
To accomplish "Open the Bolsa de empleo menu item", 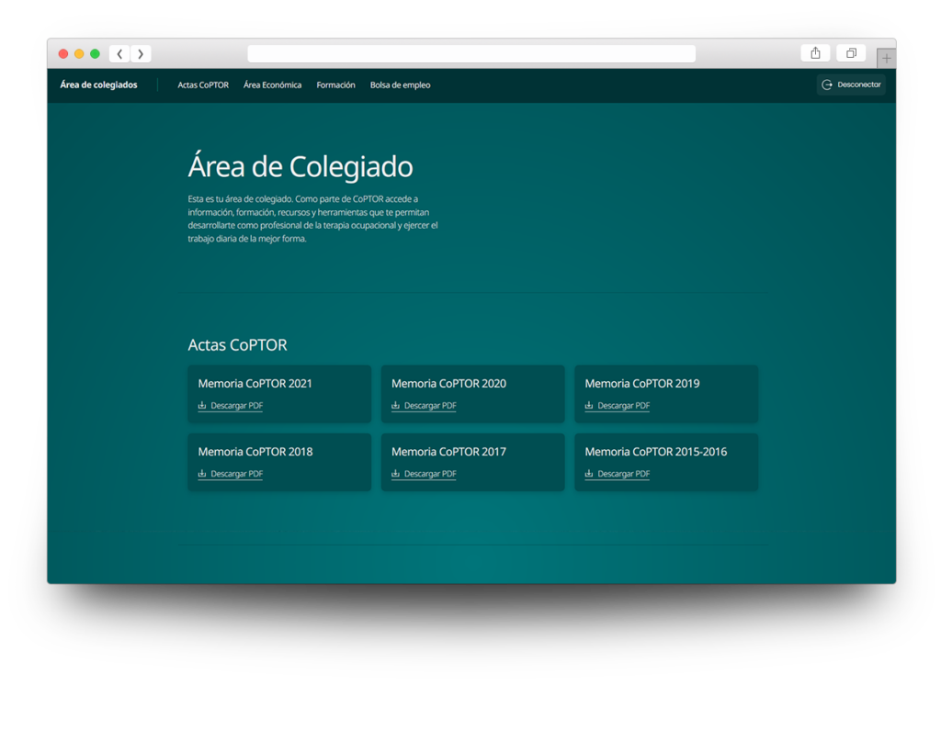I will [x=401, y=85].
